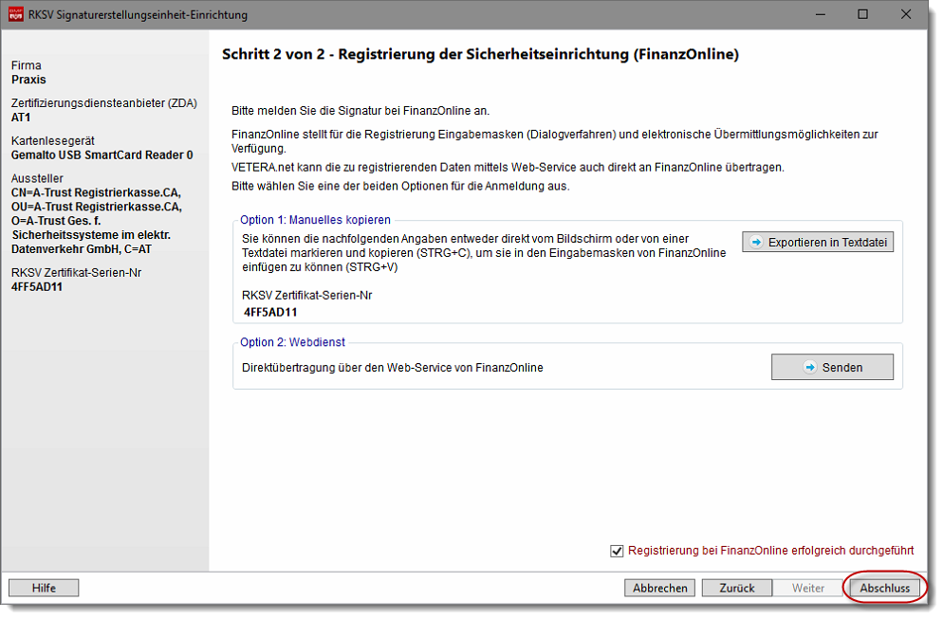Maximize the RKSV setup window
943x619 pixels.
[862, 14]
